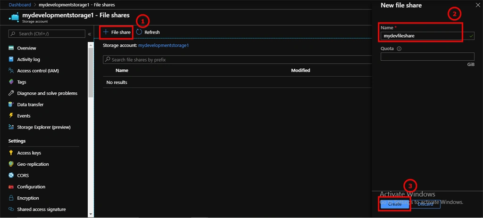Open CORS settings
The height and width of the screenshot is (218, 483).
point(23,176)
